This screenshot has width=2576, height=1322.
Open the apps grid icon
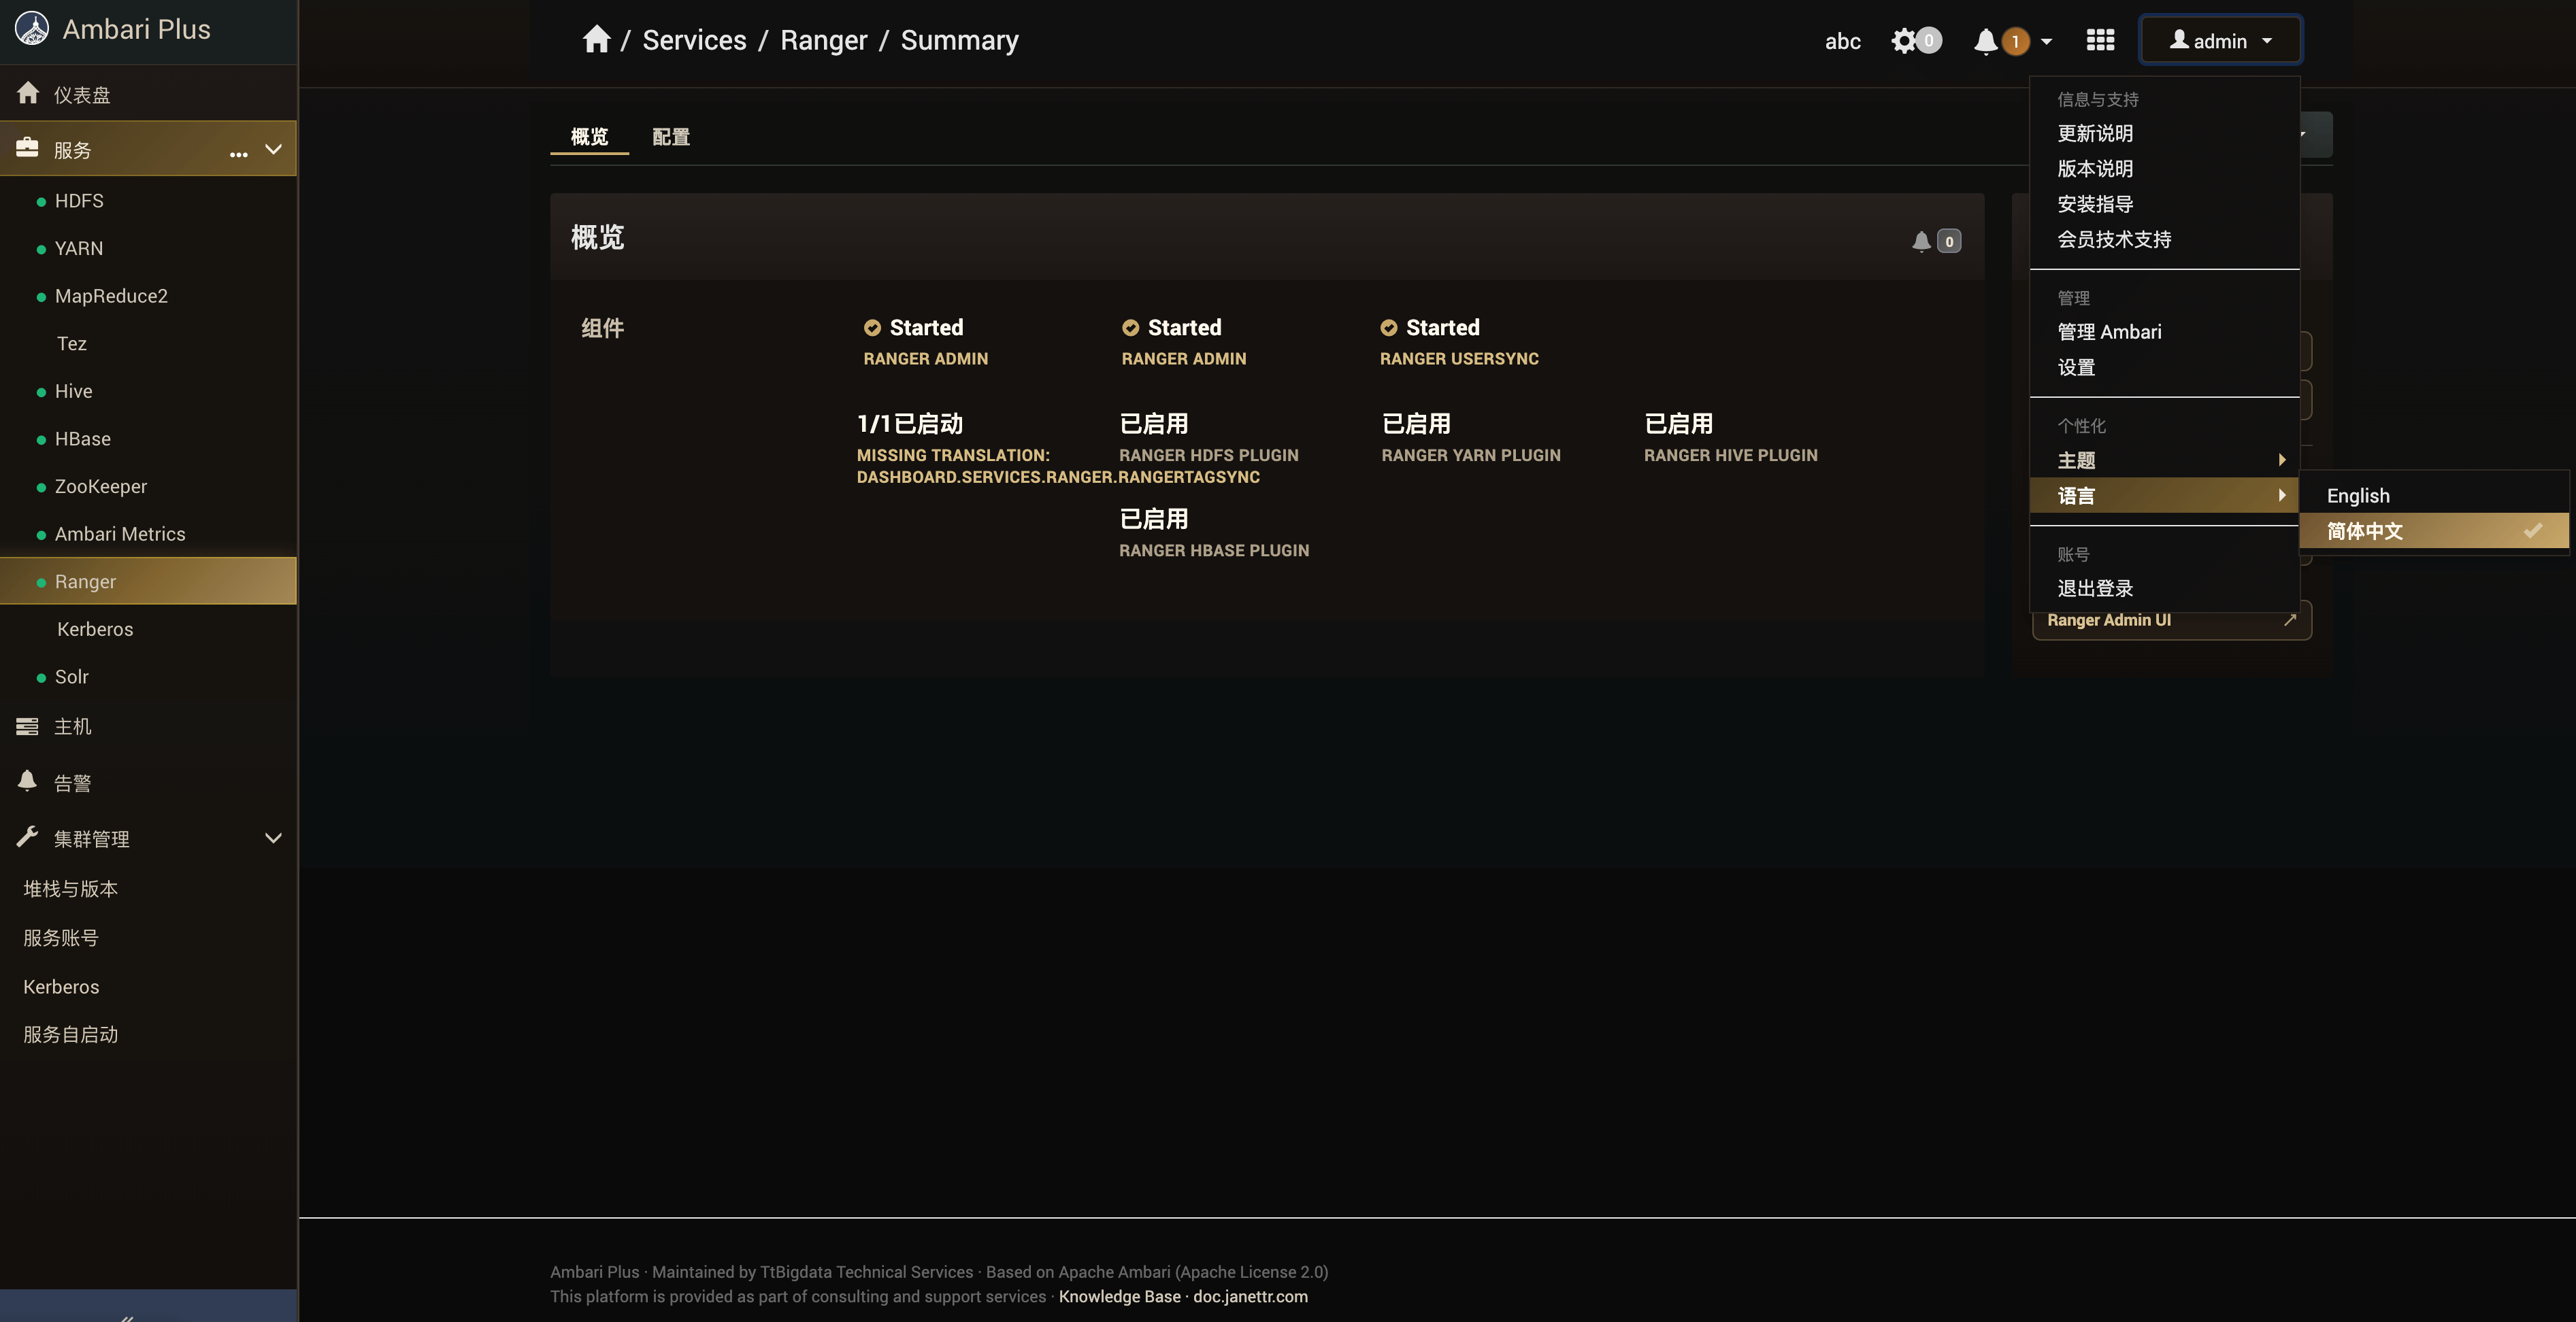point(2100,41)
